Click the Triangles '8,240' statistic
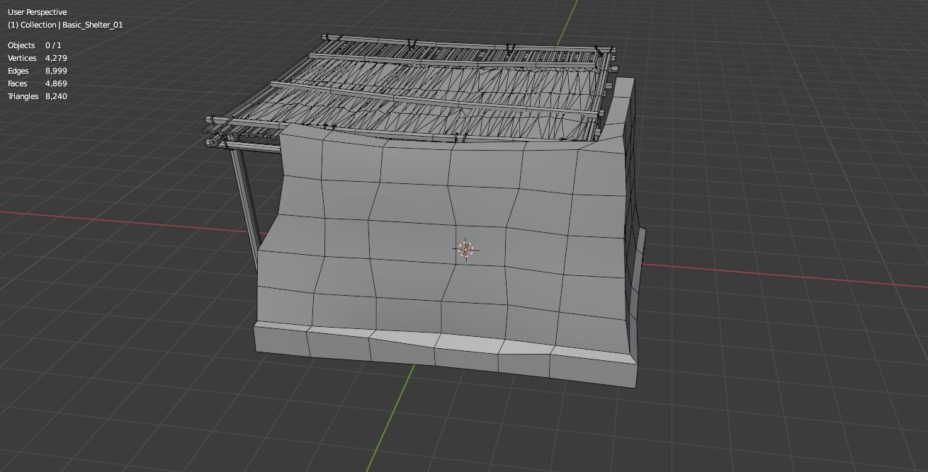 [x=56, y=96]
